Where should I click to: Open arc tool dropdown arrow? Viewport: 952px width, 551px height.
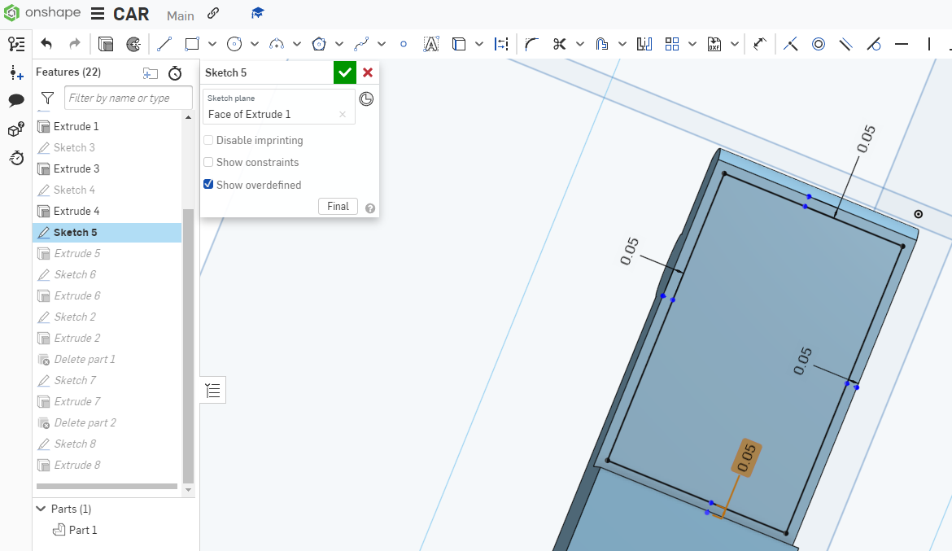point(297,44)
